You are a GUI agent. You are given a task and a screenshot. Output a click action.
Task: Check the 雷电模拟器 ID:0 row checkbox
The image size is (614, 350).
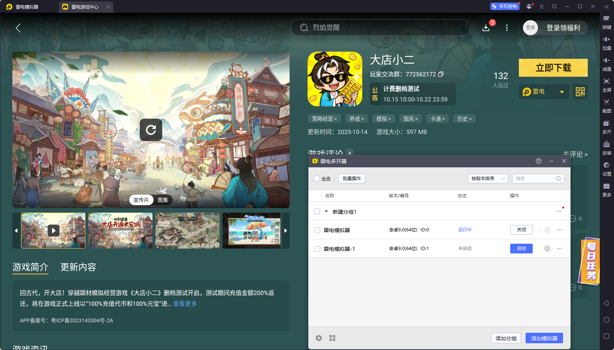click(317, 230)
